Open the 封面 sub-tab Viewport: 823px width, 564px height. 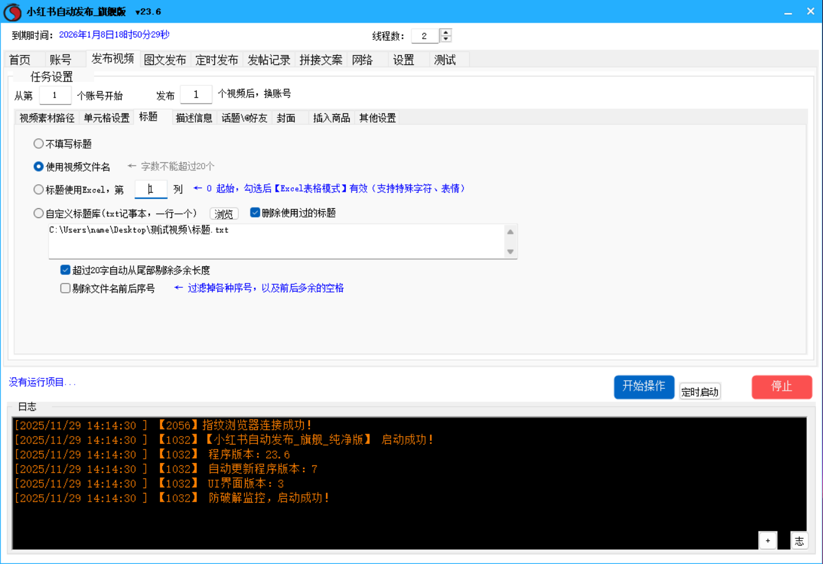coord(286,118)
